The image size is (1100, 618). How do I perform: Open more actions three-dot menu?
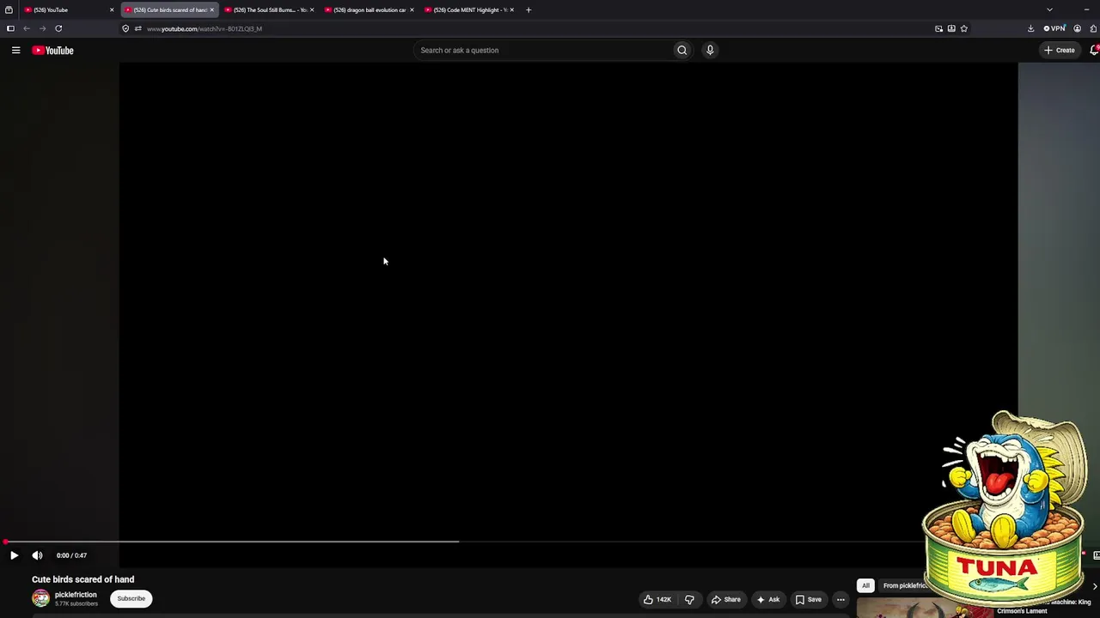point(841,599)
